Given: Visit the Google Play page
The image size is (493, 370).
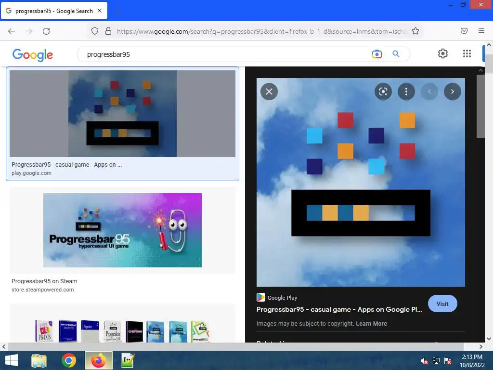Looking at the screenshot, I should [442, 304].
